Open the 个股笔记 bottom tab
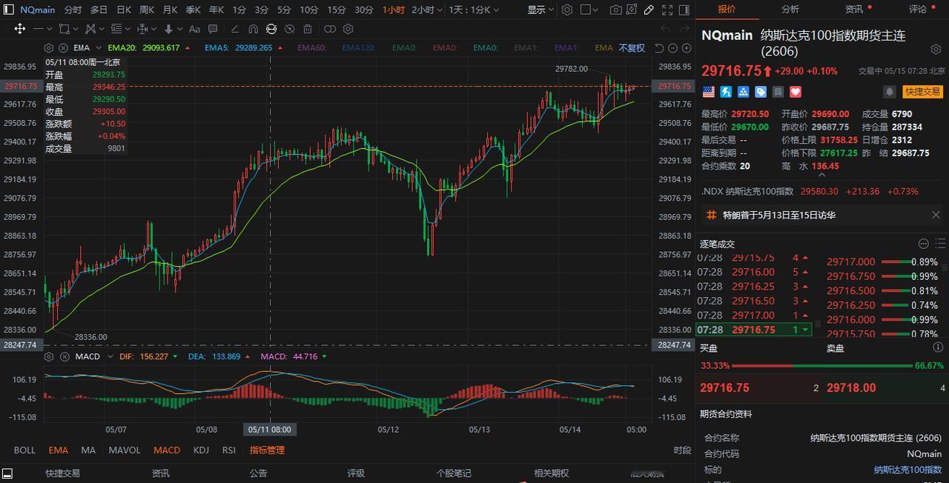 coord(454,473)
